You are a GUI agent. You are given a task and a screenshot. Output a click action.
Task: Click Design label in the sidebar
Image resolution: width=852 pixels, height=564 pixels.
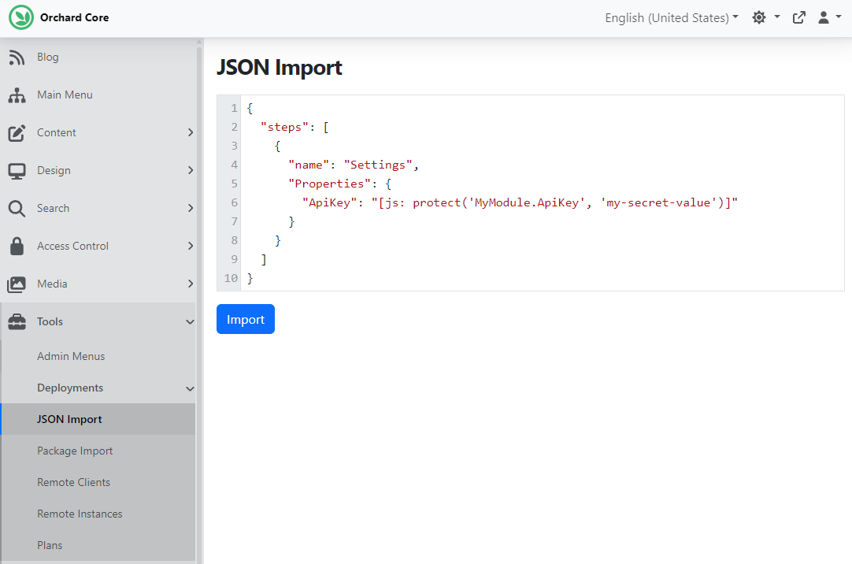point(54,171)
